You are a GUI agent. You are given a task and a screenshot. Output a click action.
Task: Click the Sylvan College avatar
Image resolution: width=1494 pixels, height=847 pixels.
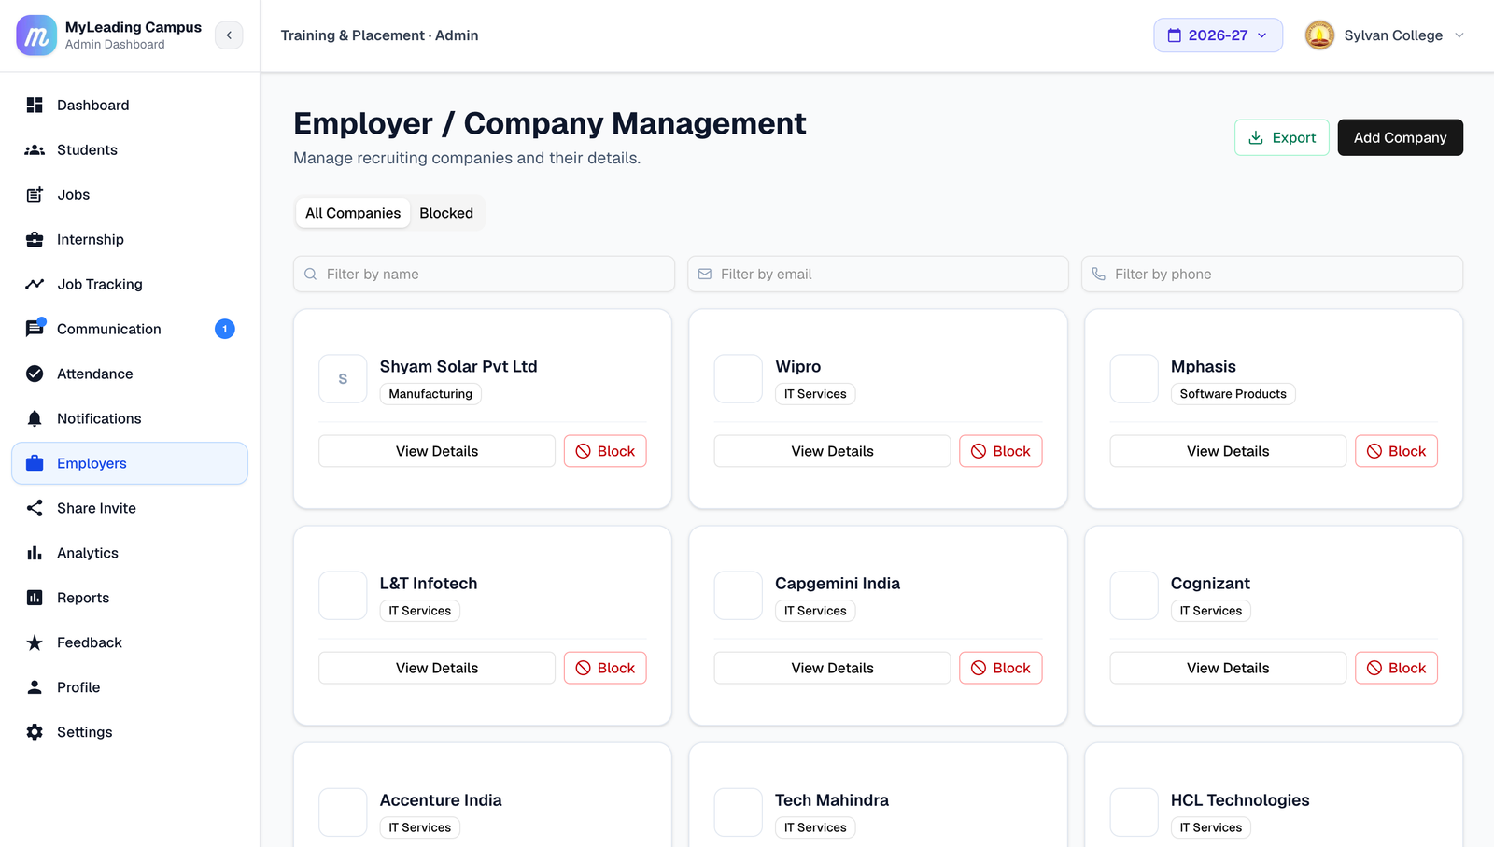point(1319,35)
